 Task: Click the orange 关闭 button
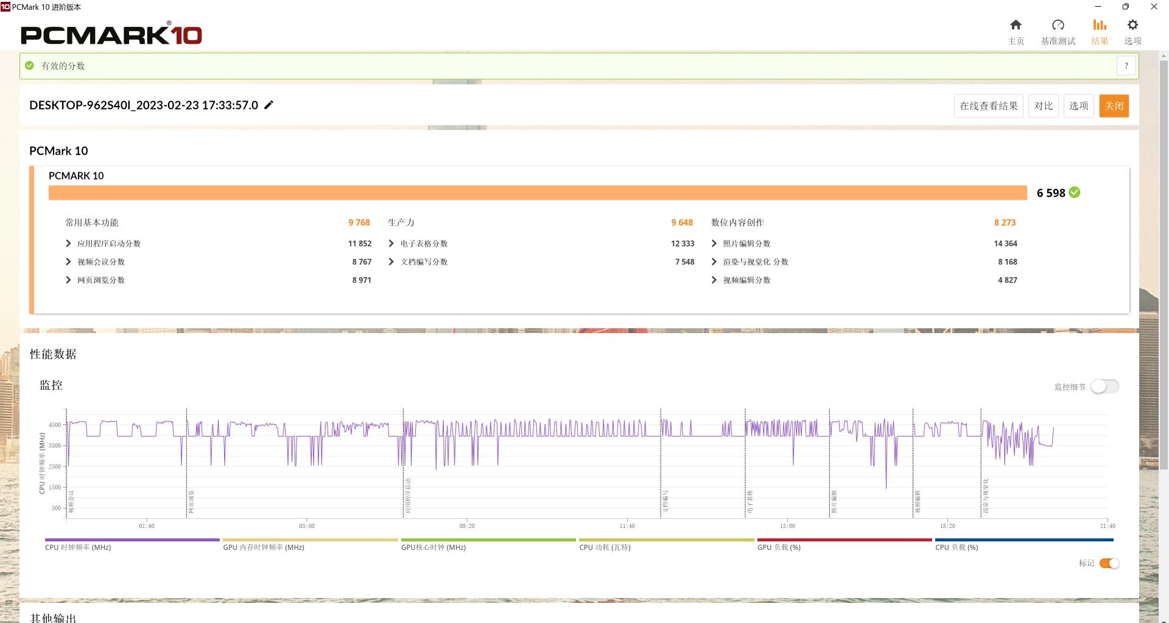pos(1114,106)
